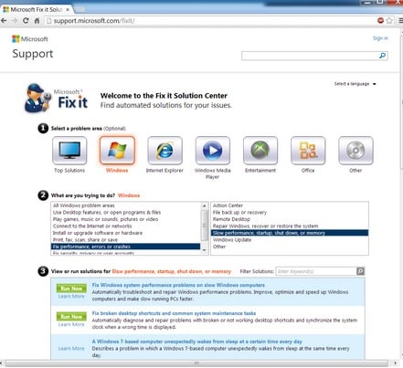This screenshot has height=368, width=403.
Task: Focus the Support search input field
Action: point(310,56)
